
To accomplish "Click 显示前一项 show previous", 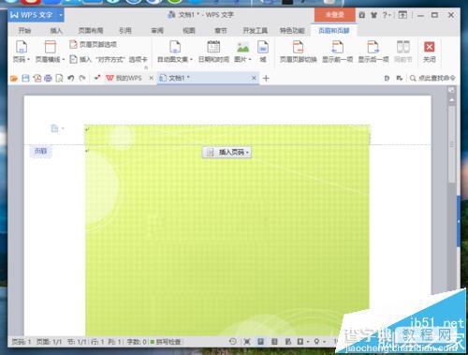I will (x=337, y=52).
